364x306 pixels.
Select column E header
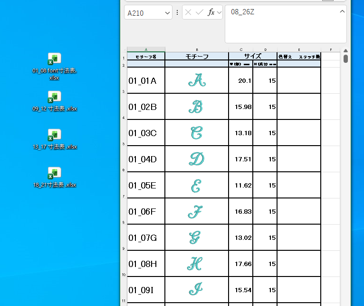[x=299, y=49]
